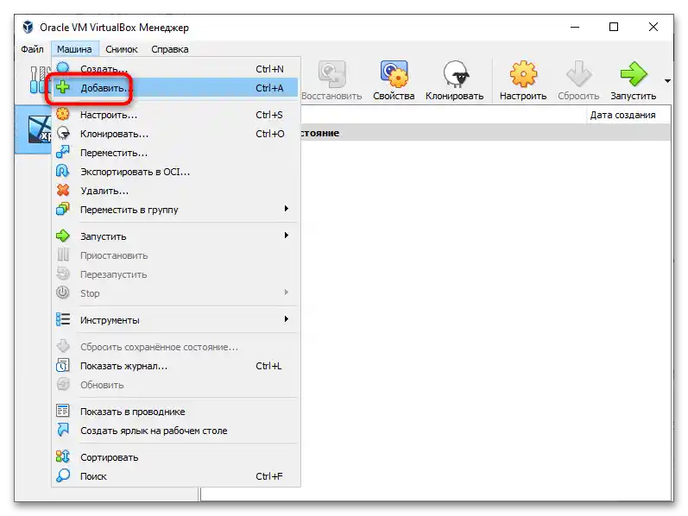Image resolution: width=688 pixels, height=516 pixels.
Task: Expand the Инструменты submenu arrow
Action: pos(286,319)
